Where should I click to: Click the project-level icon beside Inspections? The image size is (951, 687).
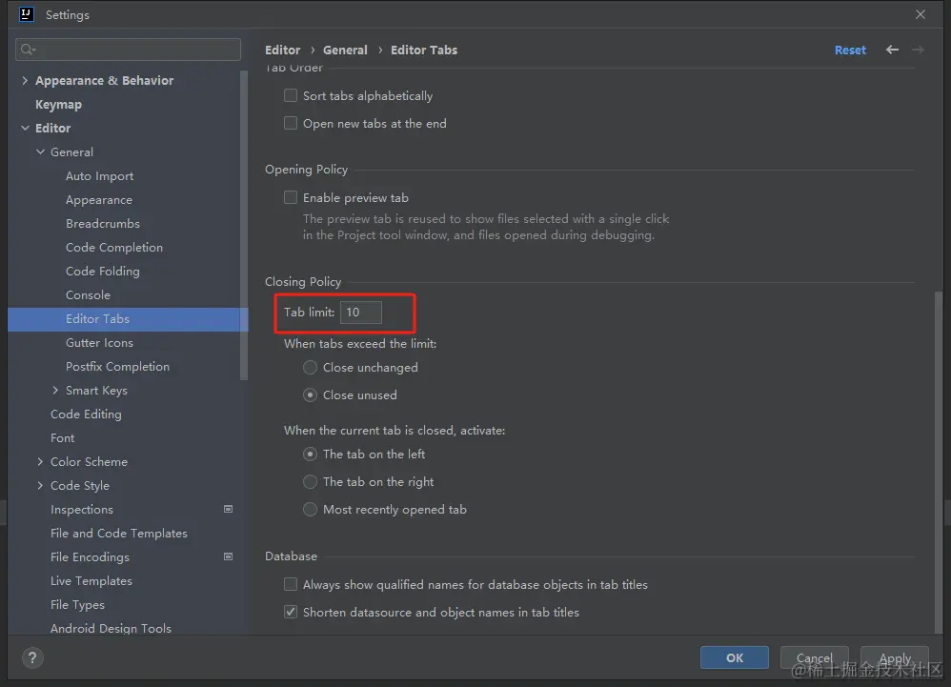pos(228,509)
